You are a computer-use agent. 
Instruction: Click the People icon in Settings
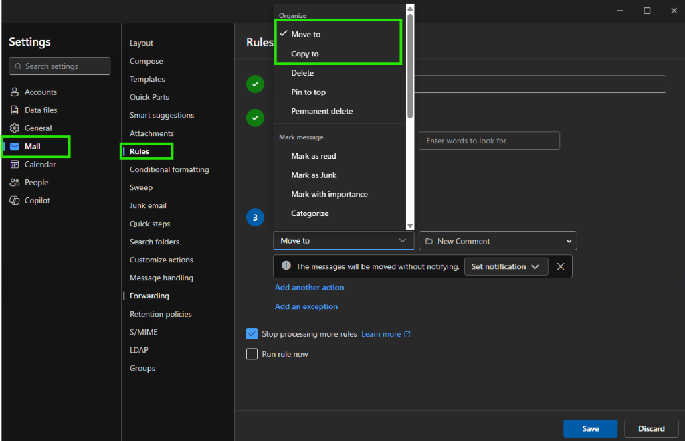point(15,182)
